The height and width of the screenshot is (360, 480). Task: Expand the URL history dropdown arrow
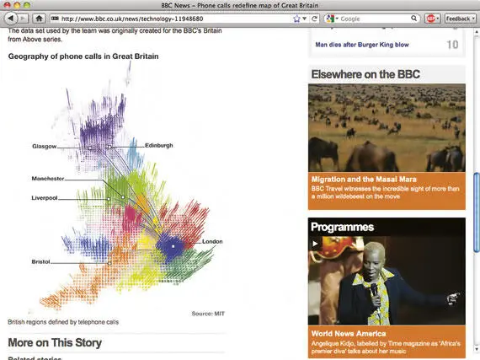click(305, 19)
